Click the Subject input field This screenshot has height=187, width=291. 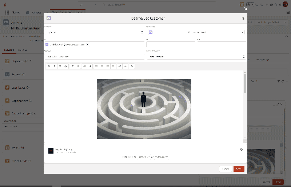click(95, 57)
